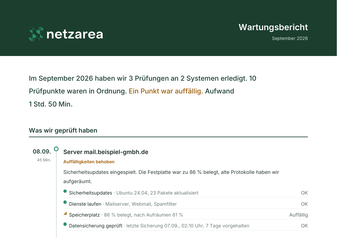The width and height of the screenshot is (337, 238).
Task: Click the 'Dienste laufen' check label
Action: click(85, 204)
